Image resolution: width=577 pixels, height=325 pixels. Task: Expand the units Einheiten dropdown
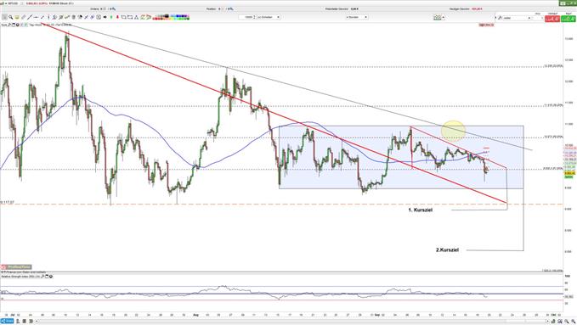pyautogui.click(x=269, y=17)
